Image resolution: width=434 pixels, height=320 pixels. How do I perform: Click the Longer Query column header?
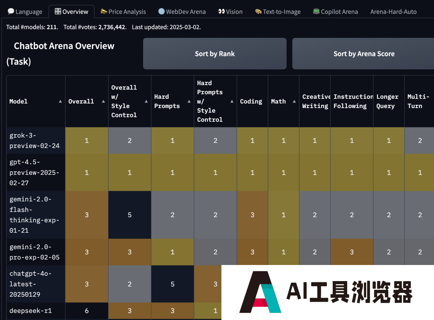389,102
